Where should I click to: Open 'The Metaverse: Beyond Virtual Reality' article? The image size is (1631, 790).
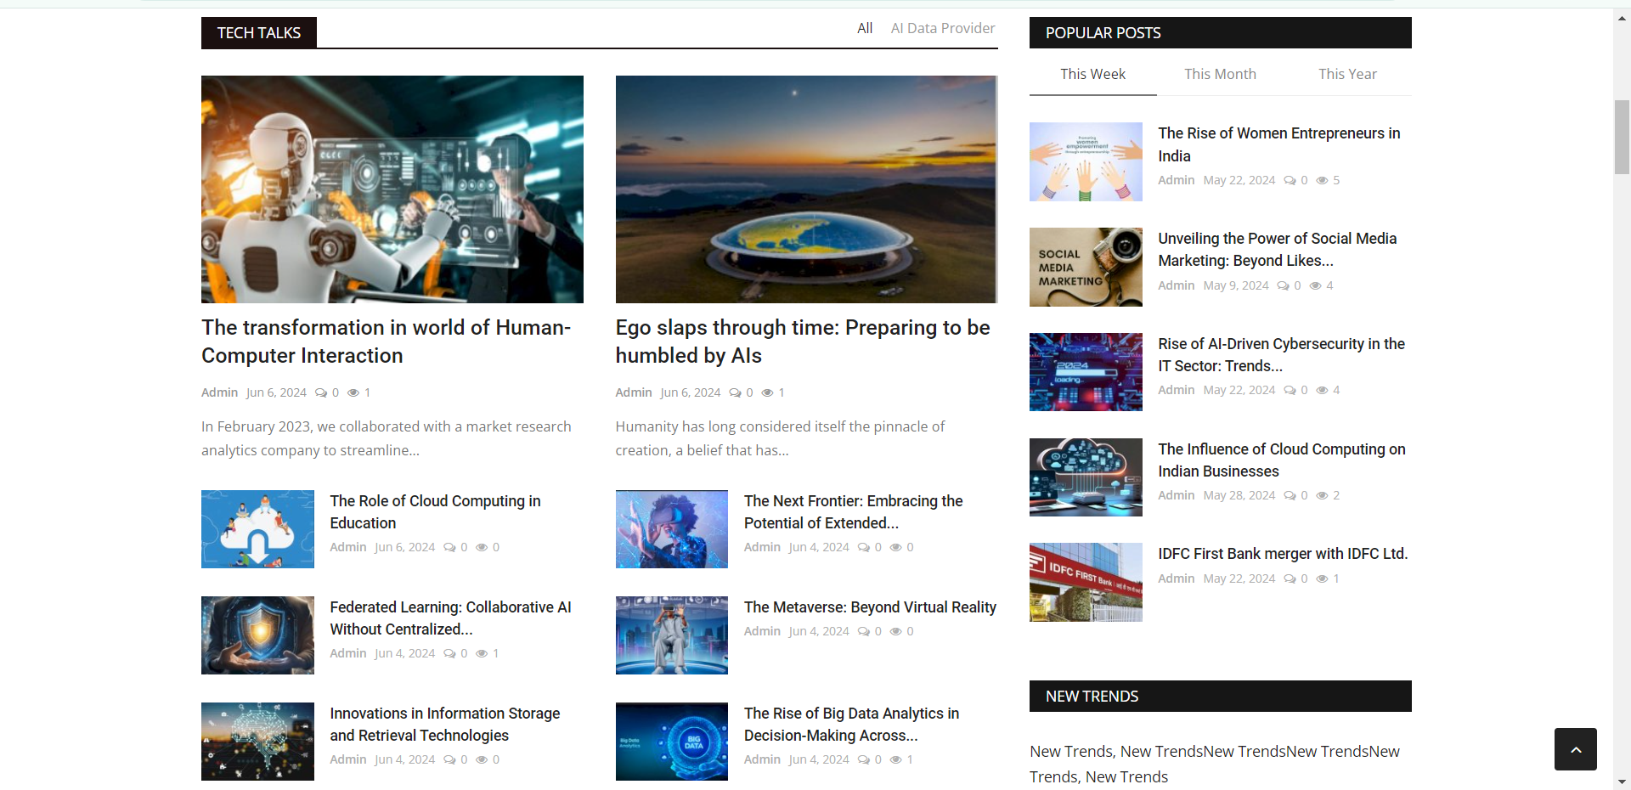point(870,607)
